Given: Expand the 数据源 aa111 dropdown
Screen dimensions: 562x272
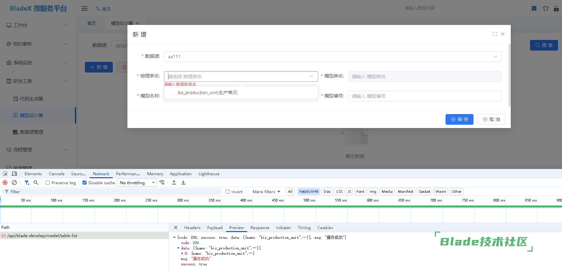Looking at the screenshot, I should (x=332, y=57).
